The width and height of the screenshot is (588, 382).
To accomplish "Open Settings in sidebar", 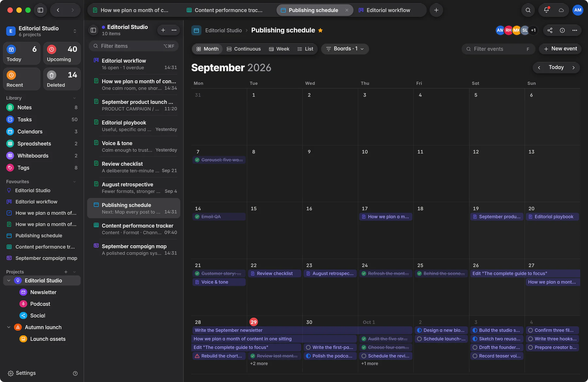I will tap(22, 373).
